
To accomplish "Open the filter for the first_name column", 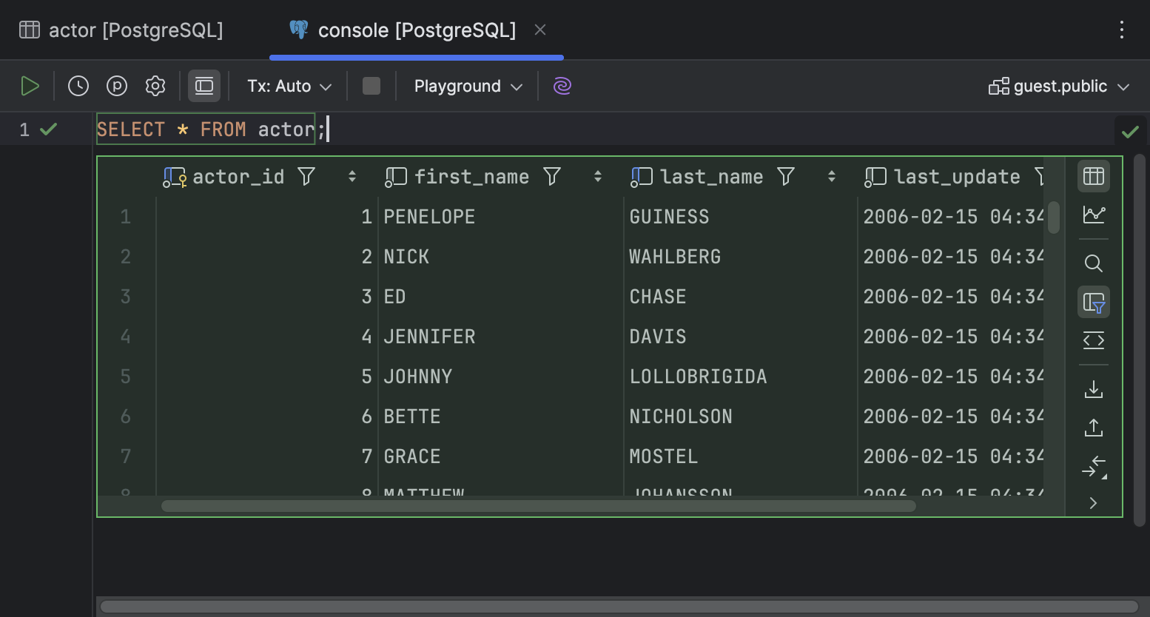I will (552, 177).
